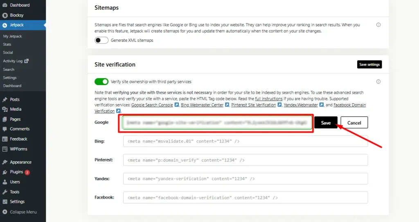Open My Jetpack submenu item
This screenshot has width=419, height=222.
click(13, 36)
